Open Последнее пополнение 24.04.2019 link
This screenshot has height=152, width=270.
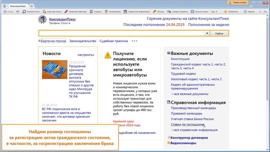[154, 24]
